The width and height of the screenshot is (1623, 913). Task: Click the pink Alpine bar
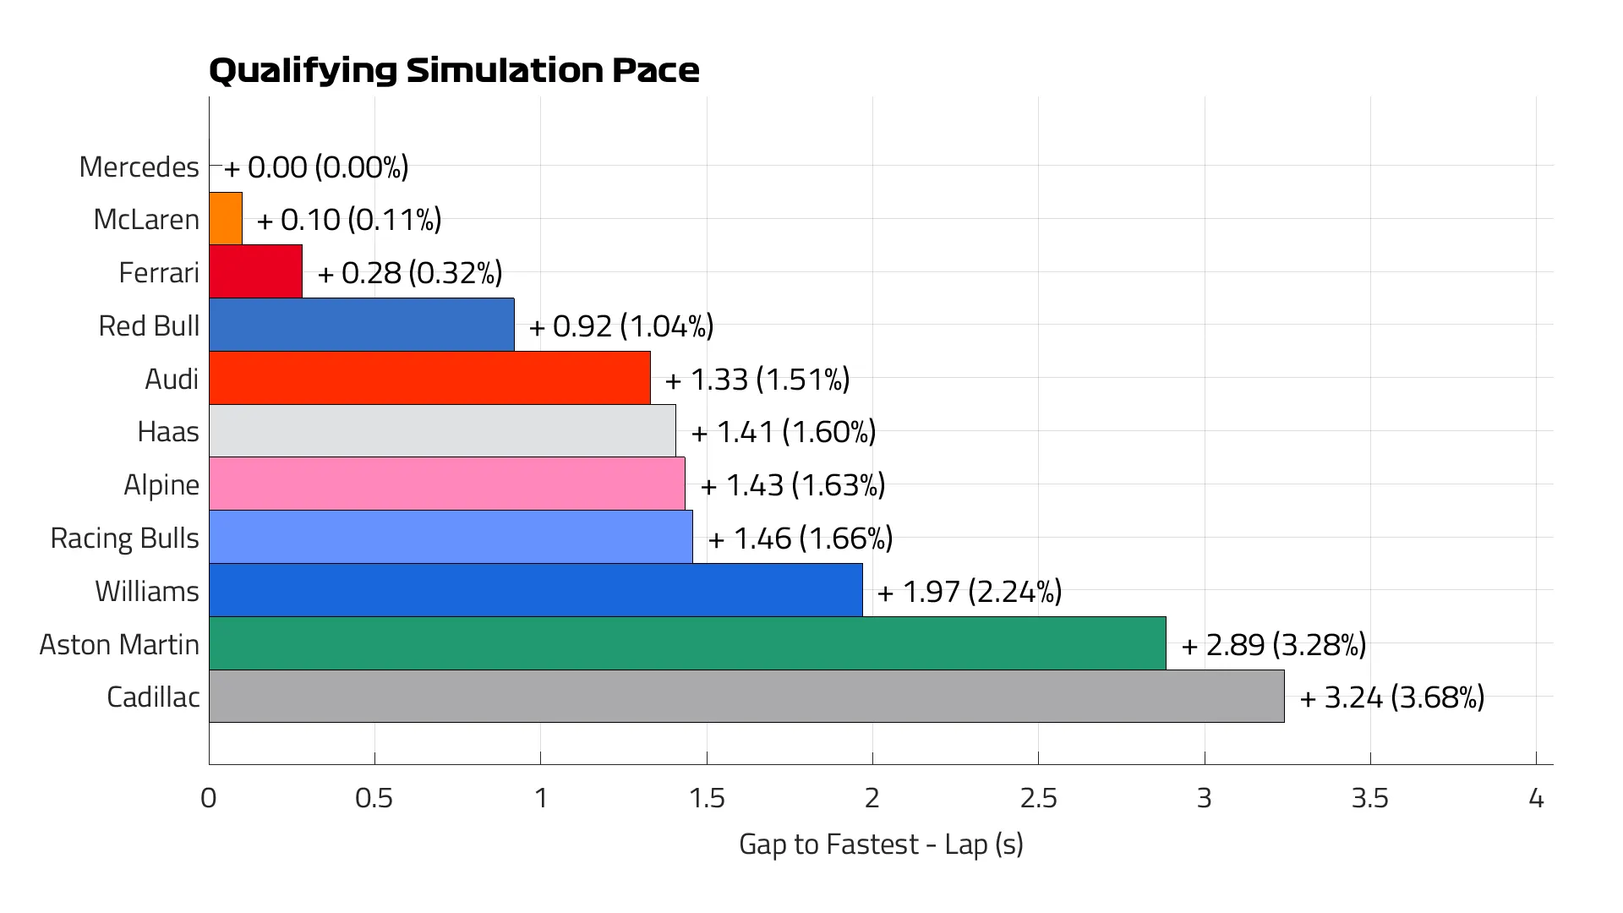(x=447, y=484)
